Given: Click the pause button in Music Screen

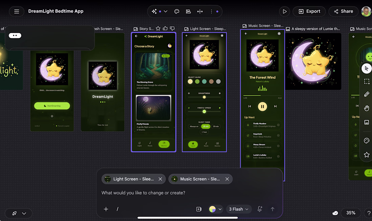Looking at the screenshot, I should [x=262, y=107].
